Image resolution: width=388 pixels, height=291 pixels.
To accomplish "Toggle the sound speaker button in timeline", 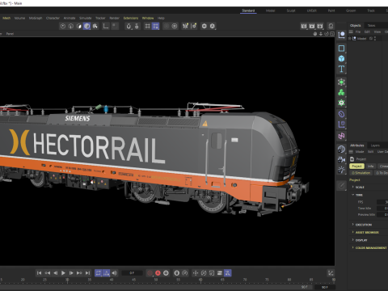I will 115,273.
